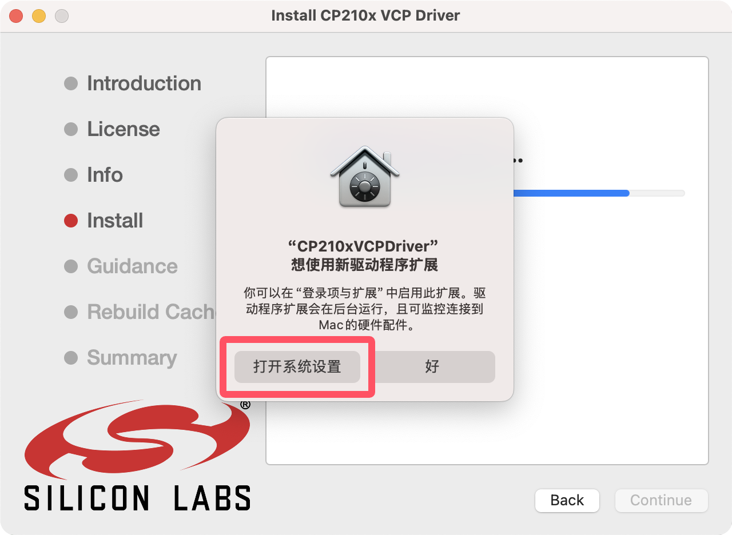The height and width of the screenshot is (535, 732).
Task: Click the Rebuild Cache step label
Action: coord(152,312)
